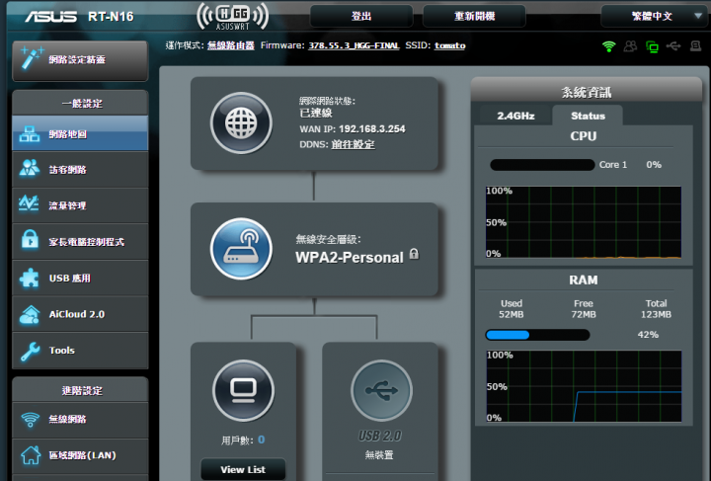Viewport: 711px width, 481px height.
Task: Click the ASUSWRT HGG logo
Action: (x=233, y=16)
